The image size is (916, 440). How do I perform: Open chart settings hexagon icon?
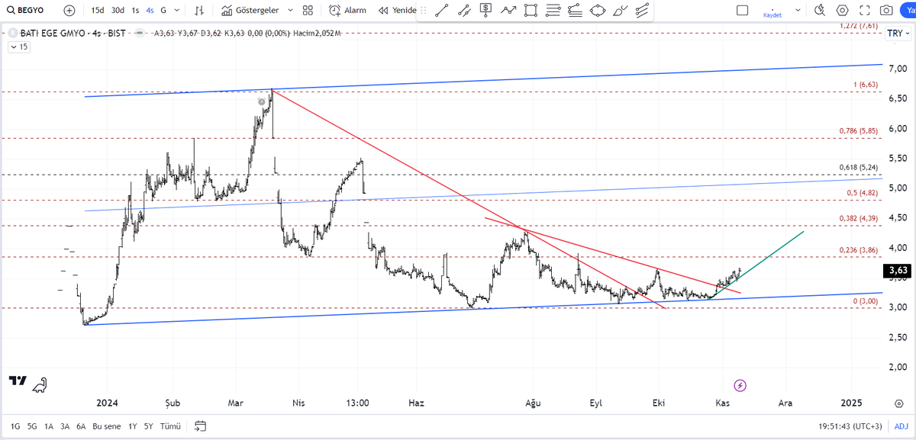click(x=843, y=11)
